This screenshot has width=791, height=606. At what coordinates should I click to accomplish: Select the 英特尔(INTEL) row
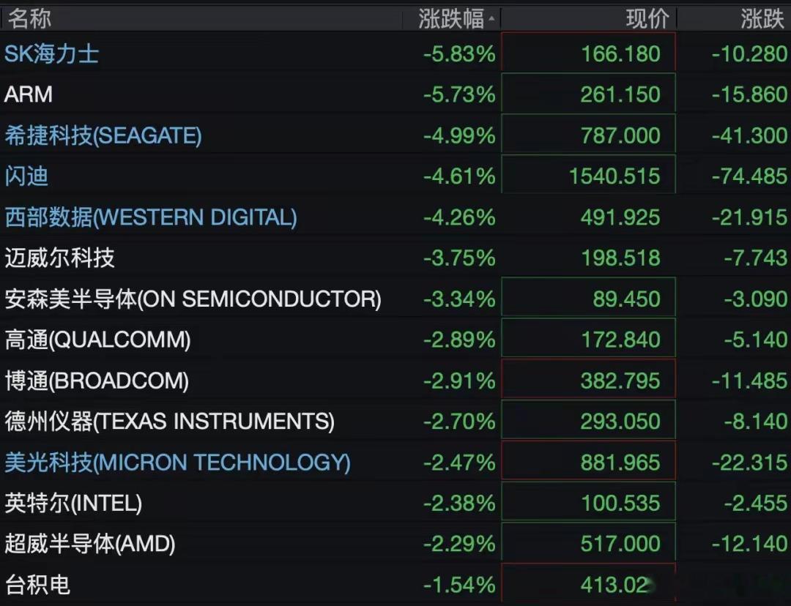pyautogui.click(x=395, y=503)
